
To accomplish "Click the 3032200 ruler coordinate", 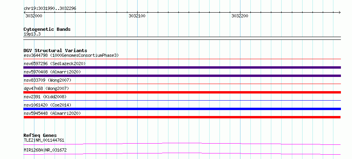I will tap(240, 16).
